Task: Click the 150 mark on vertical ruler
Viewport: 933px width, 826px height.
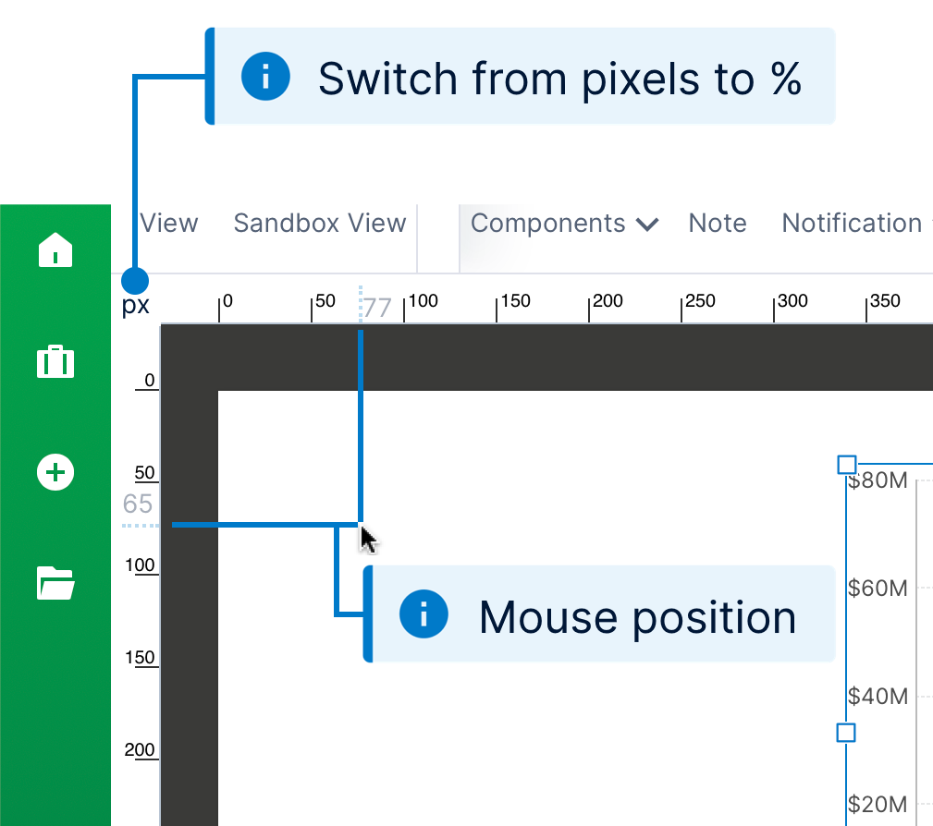Action: coord(141,658)
